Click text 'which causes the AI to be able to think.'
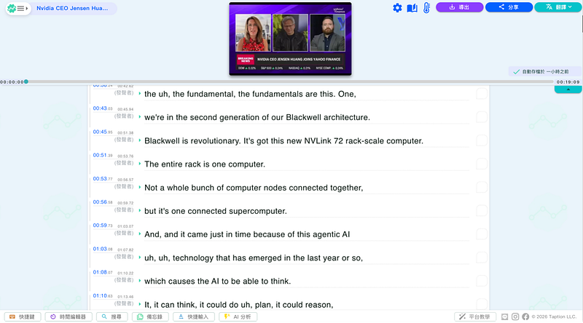 [217, 281]
